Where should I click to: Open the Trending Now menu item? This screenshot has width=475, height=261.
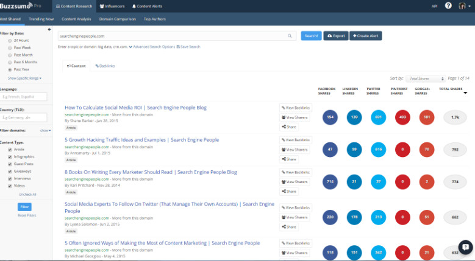(41, 19)
